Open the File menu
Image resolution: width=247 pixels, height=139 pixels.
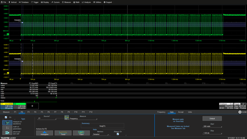click(3, 2)
